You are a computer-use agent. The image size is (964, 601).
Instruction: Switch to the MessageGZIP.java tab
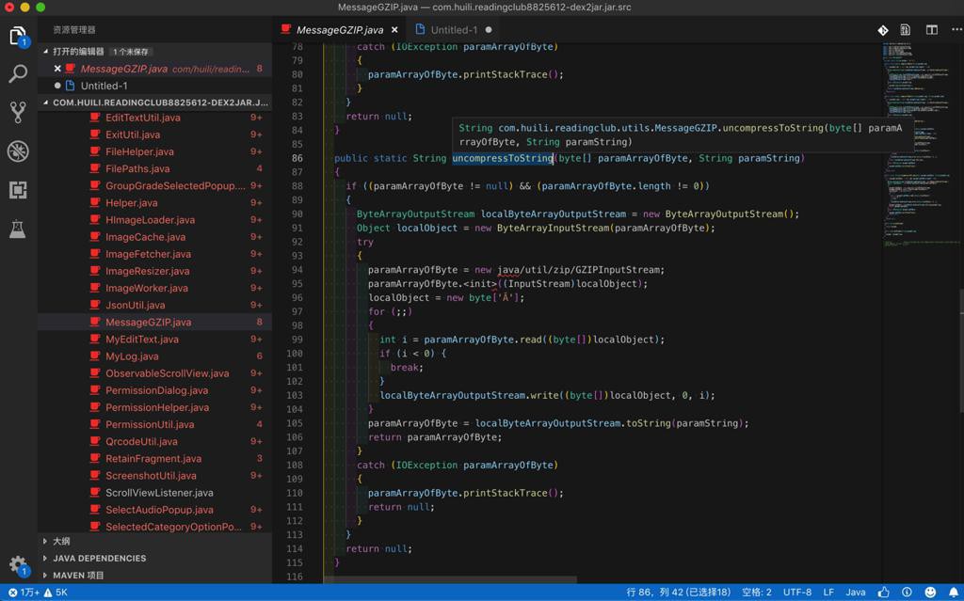[339, 29]
